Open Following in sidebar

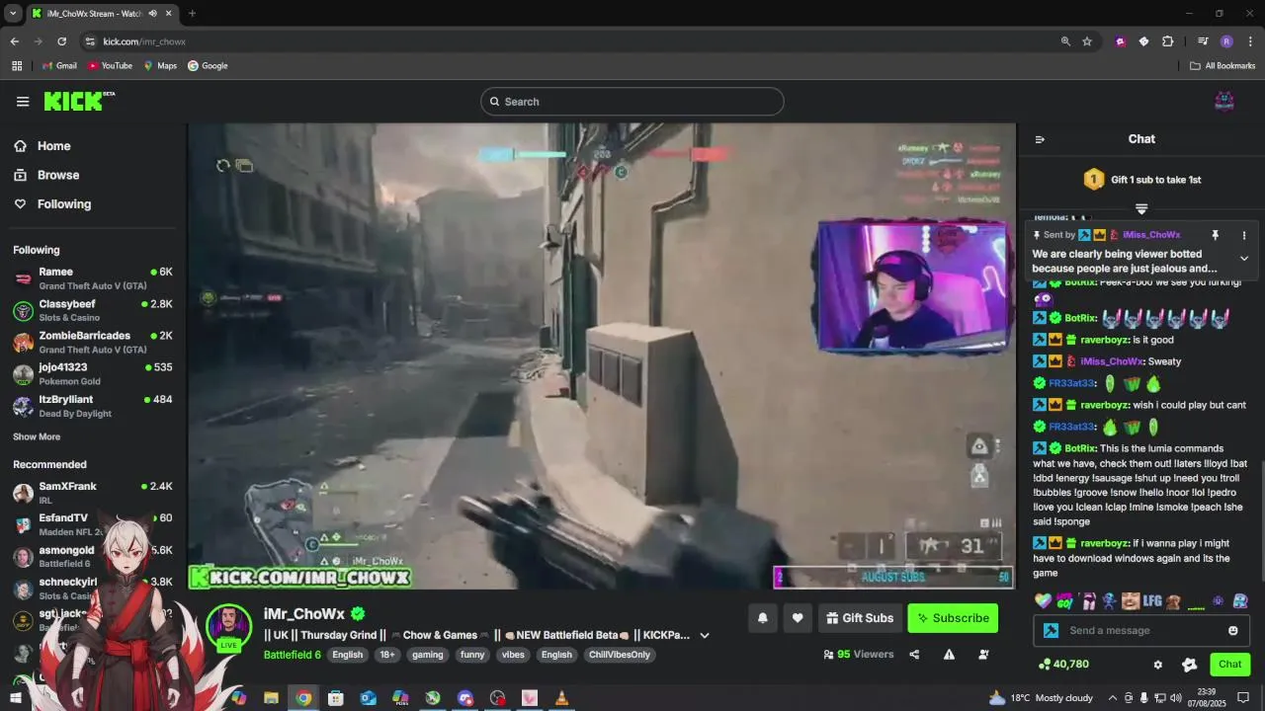pos(64,204)
